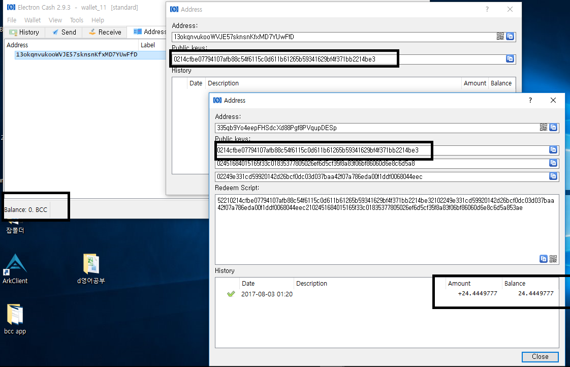The width and height of the screenshot is (570, 367).
Task: Open the View menu
Action: [x=55, y=20]
